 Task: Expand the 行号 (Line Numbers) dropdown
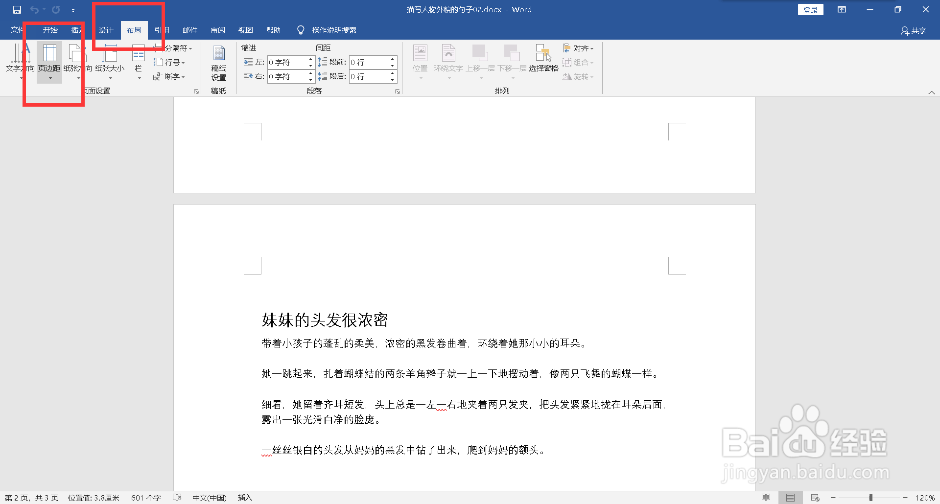170,62
